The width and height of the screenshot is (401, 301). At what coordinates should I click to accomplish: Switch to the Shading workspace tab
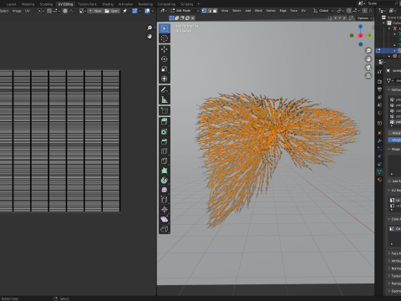(x=108, y=4)
